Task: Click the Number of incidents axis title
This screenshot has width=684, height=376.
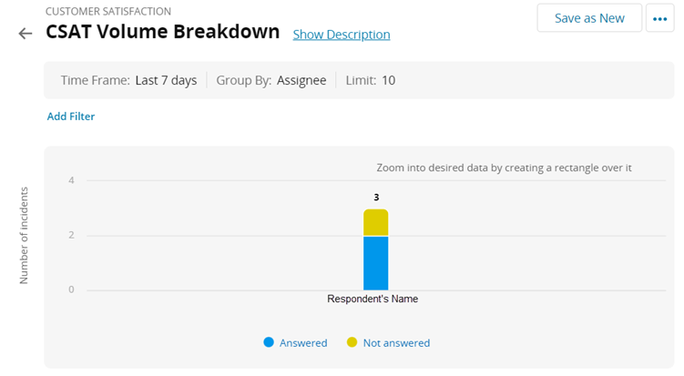Action: (x=25, y=235)
